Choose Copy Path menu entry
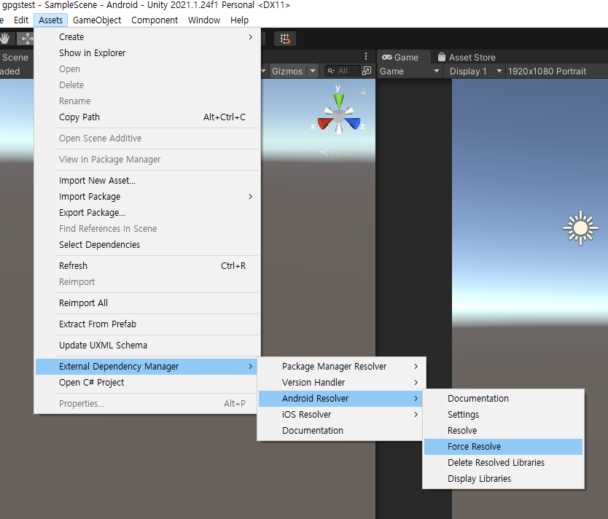Screen dimensions: 608x519 point(147,117)
